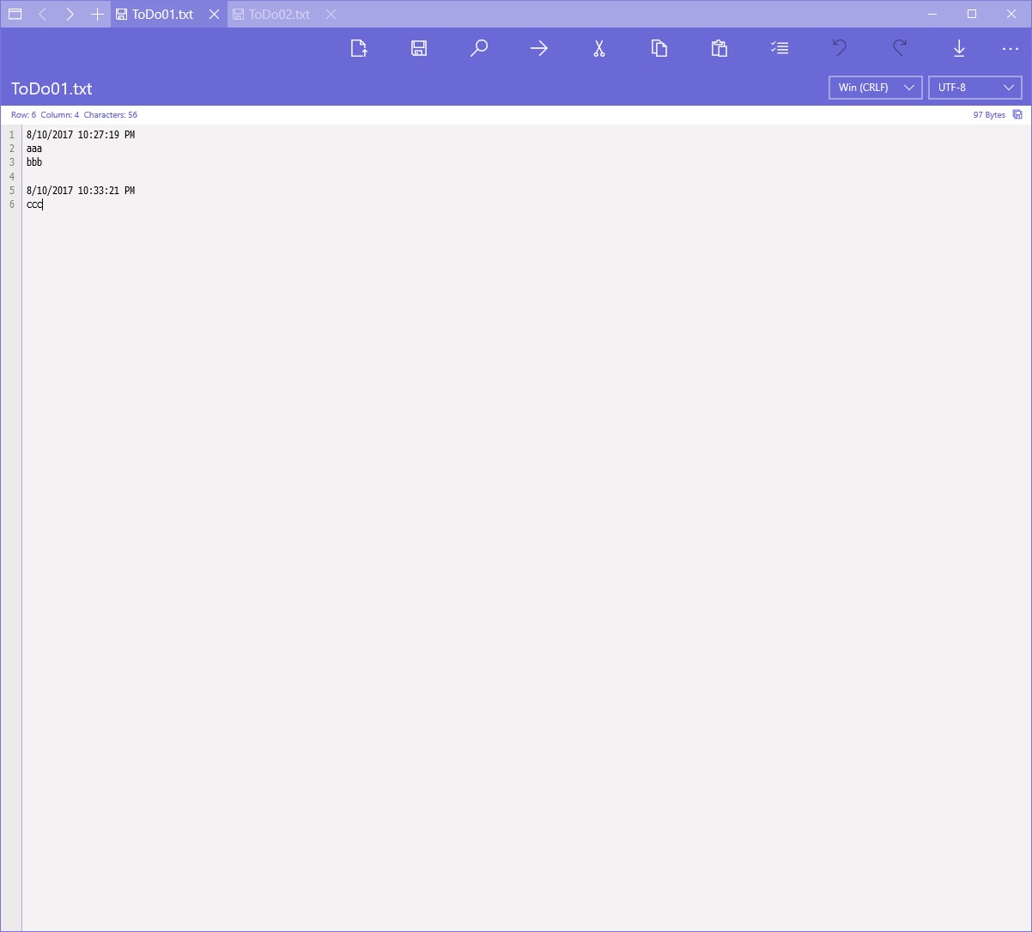Screen dimensions: 1032x932
Task: Cut selection with the scissors icon
Action: (x=599, y=48)
